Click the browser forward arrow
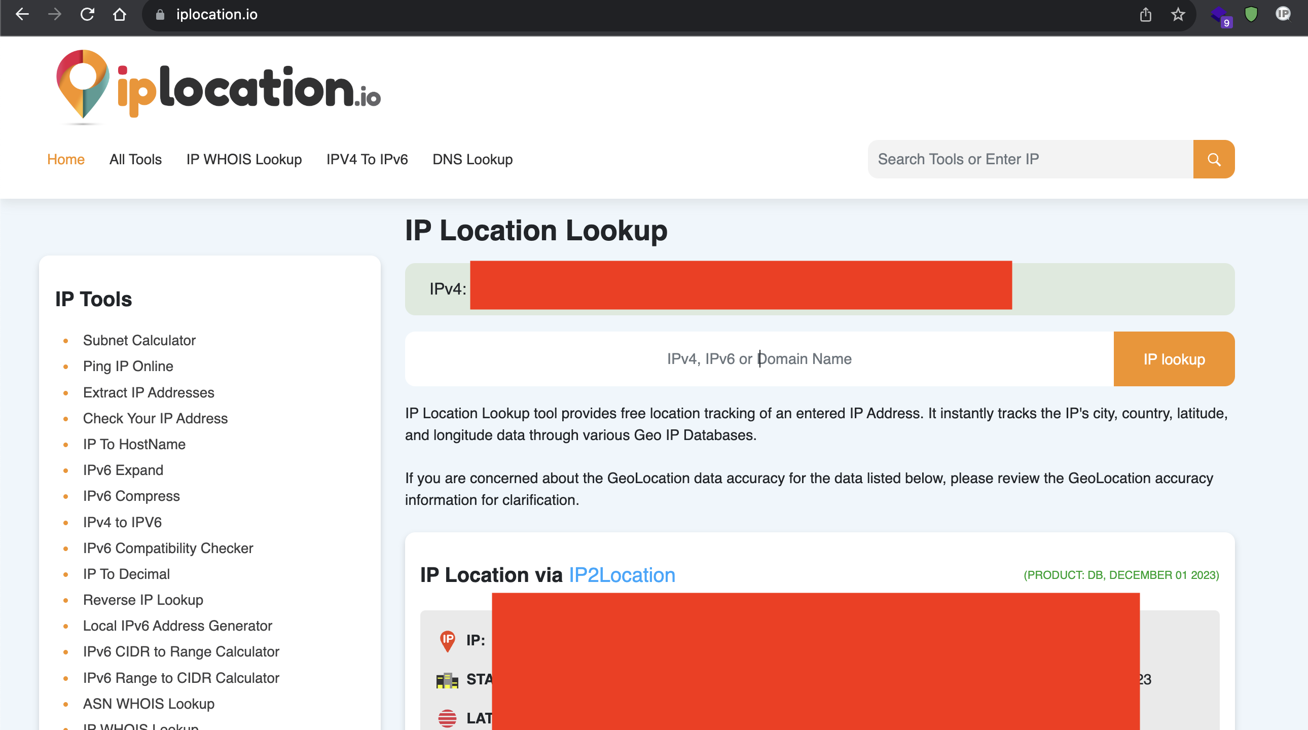Screen dimensions: 1308x730 point(54,14)
